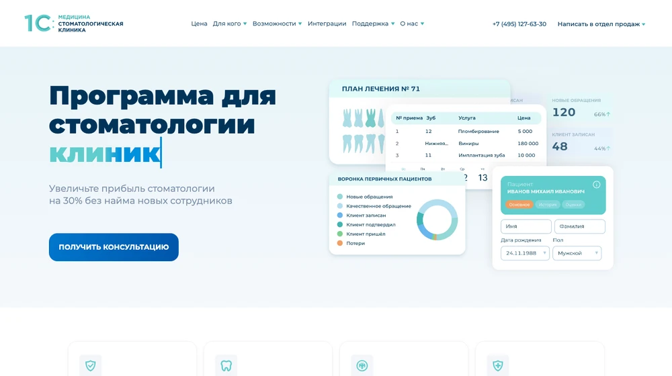This screenshot has width=672, height=376.
Task: Click the Услуга column header
Action: [x=467, y=117]
